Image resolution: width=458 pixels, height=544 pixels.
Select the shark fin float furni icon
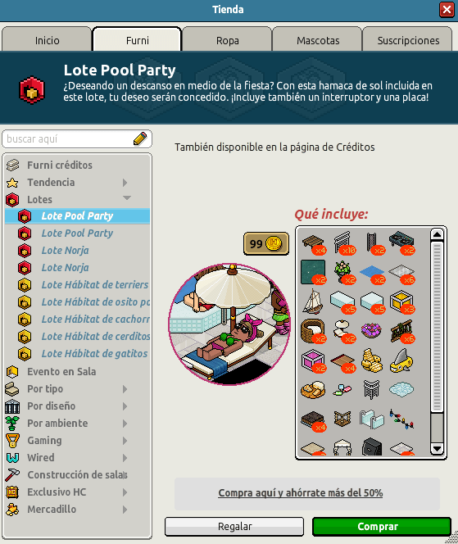point(401,360)
